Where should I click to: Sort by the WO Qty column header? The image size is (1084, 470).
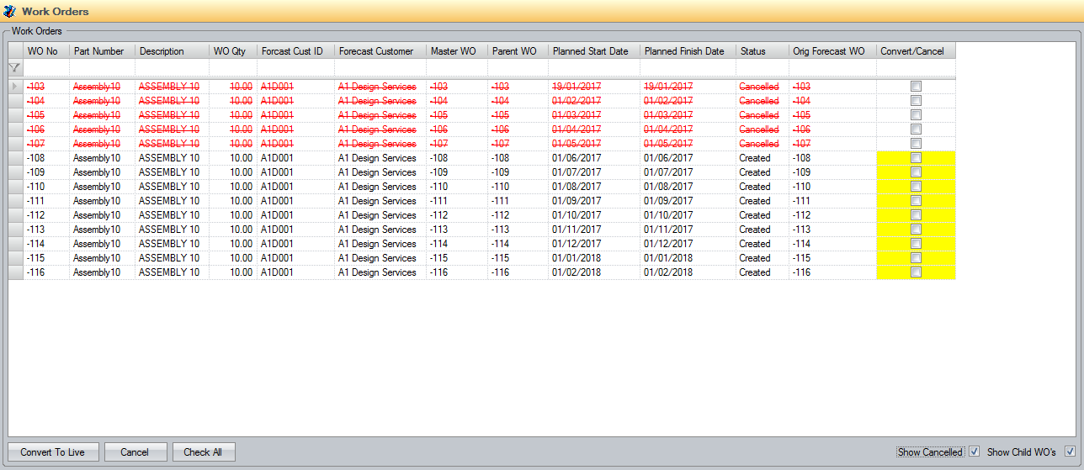pyautogui.click(x=233, y=51)
